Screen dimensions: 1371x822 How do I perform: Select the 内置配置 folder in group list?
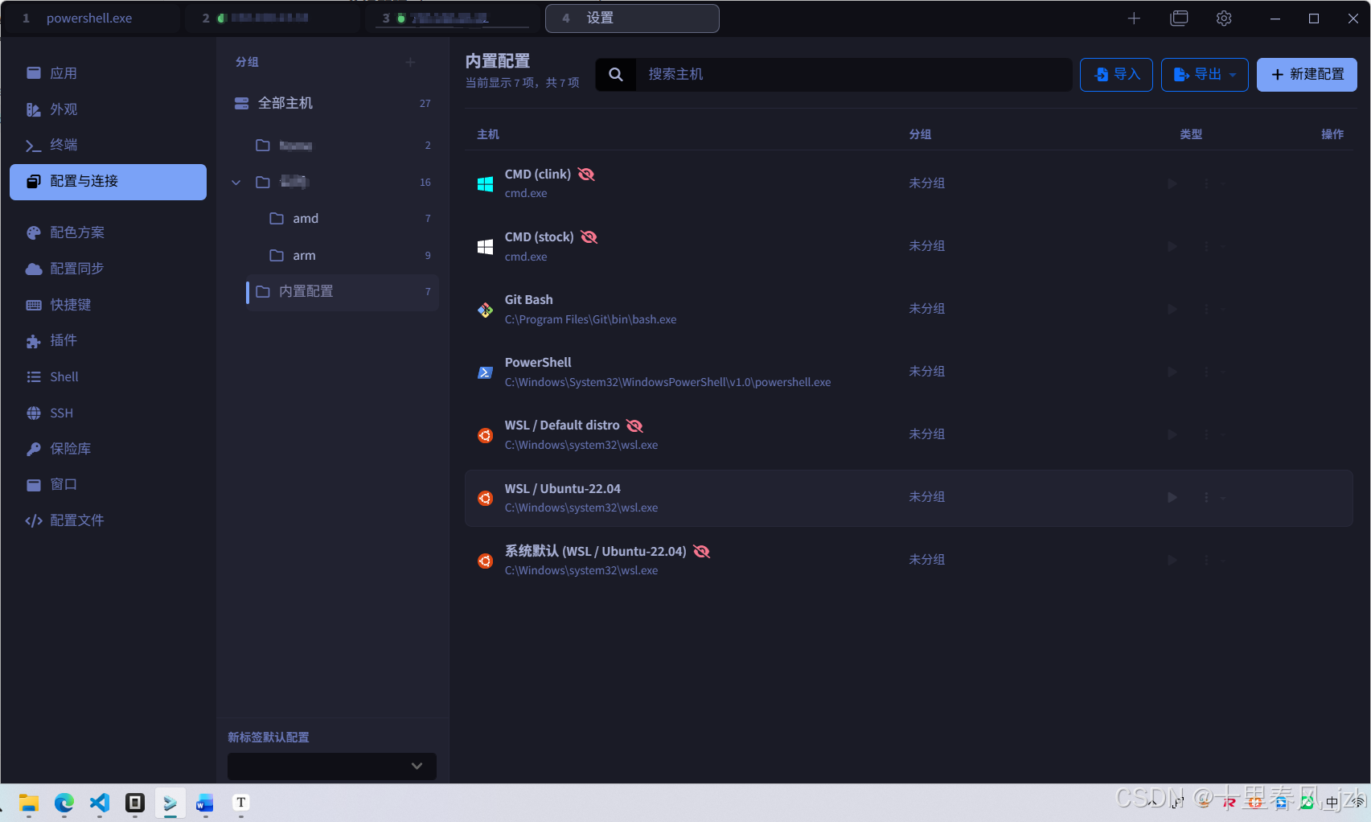pyautogui.click(x=342, y=292)
